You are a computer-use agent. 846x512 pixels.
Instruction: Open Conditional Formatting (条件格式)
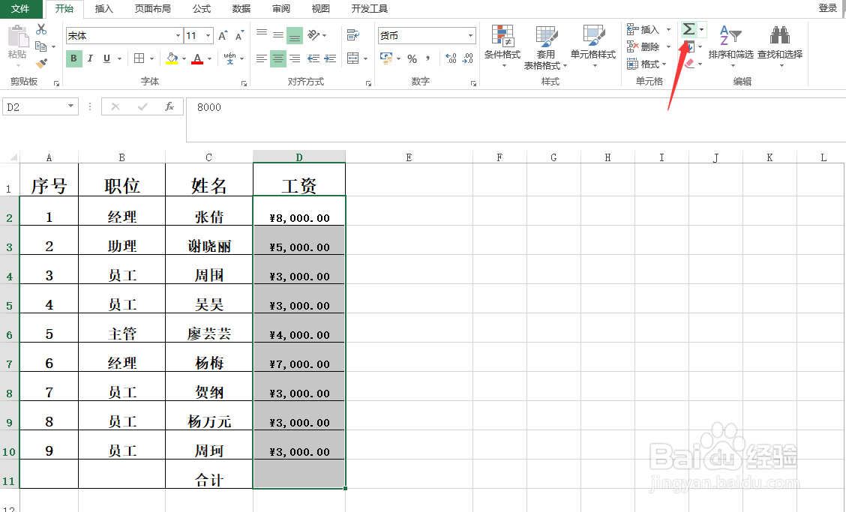502,46
